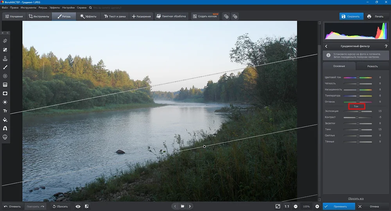Go to the next photo arrow
The image size is (391, 211).
pos(190,206)
